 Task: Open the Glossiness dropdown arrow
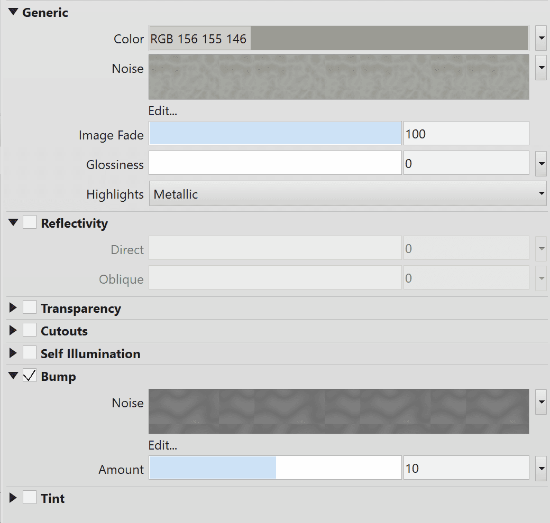pyautogui.click(x=540, y=163)
